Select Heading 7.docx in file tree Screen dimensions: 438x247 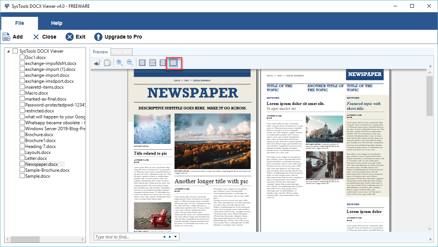[x=40, y=146]
